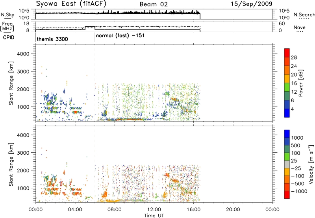Pick the light green 12–16 dB Power segment

click(287, 87)
